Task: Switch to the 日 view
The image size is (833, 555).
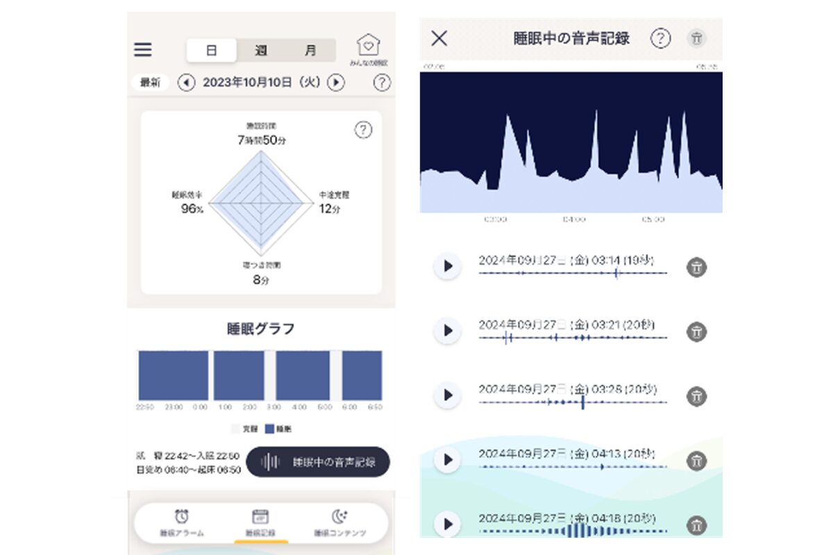Action: click(212, 51)
